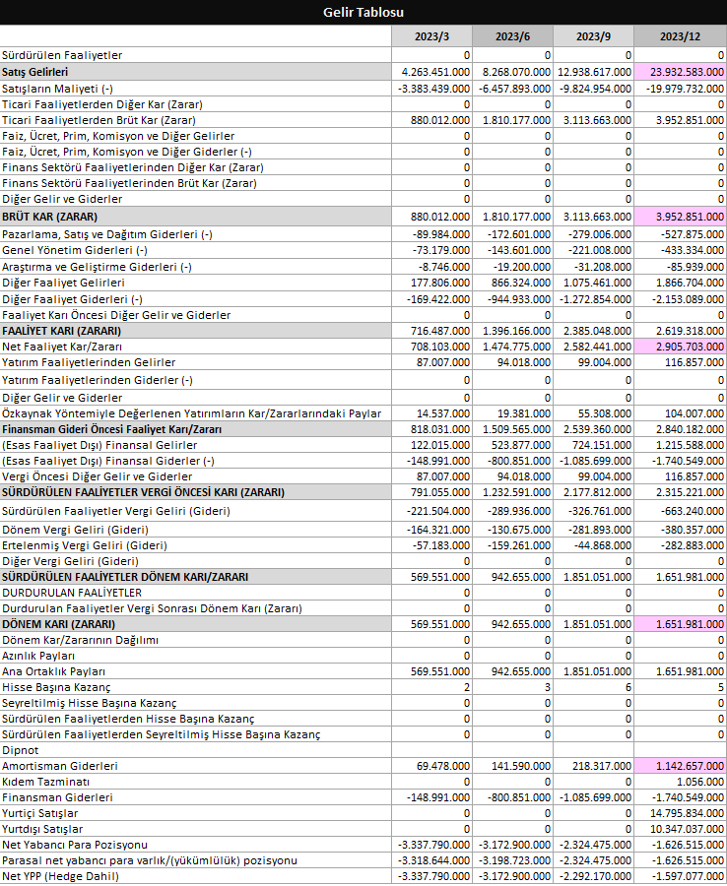Image resolution: width=727 pixels, height=886 pixels.
Task: Click Amortisman Giderleri label
Action: coord(60,766)
